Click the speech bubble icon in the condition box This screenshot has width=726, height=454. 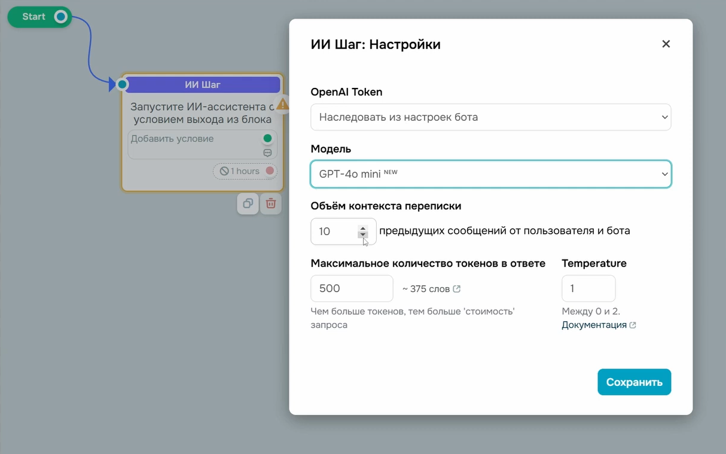coord(268,153)
